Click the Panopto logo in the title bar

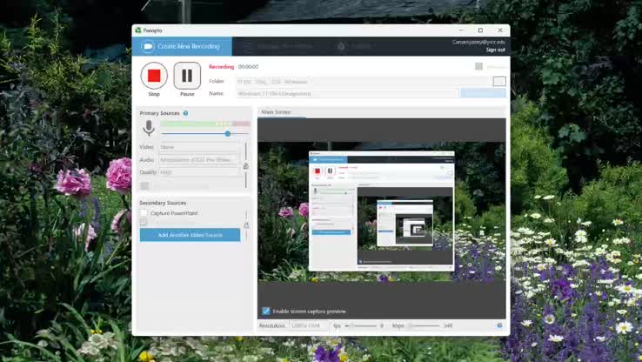(138, 30)
